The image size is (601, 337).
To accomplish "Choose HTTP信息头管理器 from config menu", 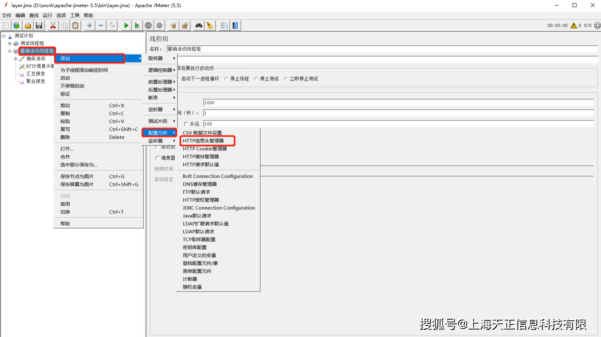I will coord(203,141).
